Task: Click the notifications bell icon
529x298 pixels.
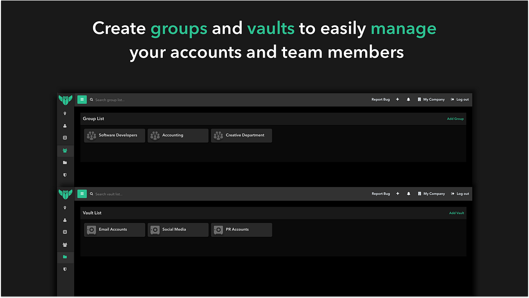Action: [x=408, y=99]
